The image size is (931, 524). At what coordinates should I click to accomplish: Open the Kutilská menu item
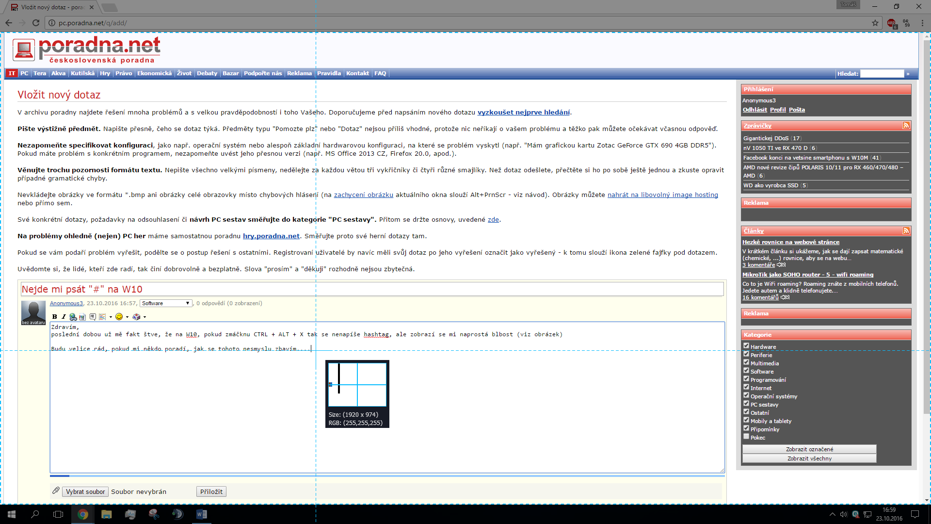[x=82, y=73]
